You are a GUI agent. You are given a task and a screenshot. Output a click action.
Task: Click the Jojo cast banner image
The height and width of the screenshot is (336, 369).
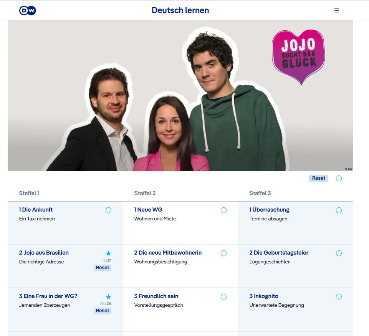(180, 96)
